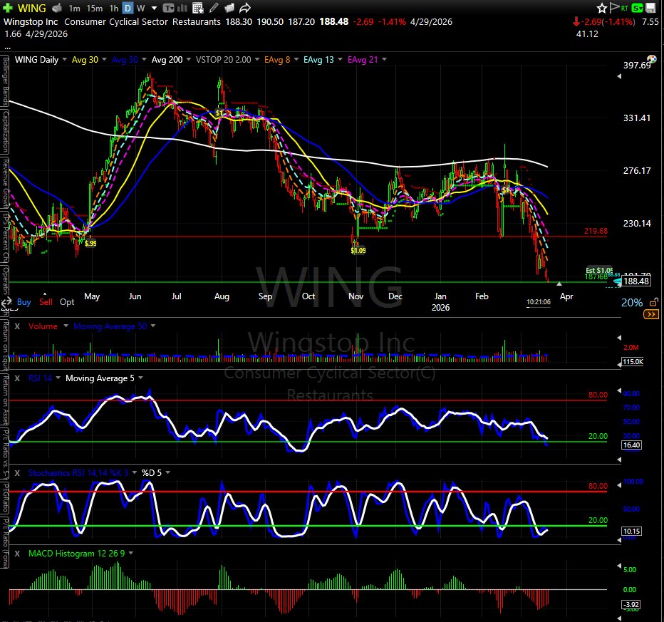664x622 pixels.
Task: Click the share arrow icon
Action: pyautogui.click(x=245, y=8)
